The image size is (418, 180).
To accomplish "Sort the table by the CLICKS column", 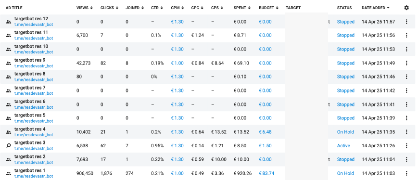I will click(x=109, y=8).
